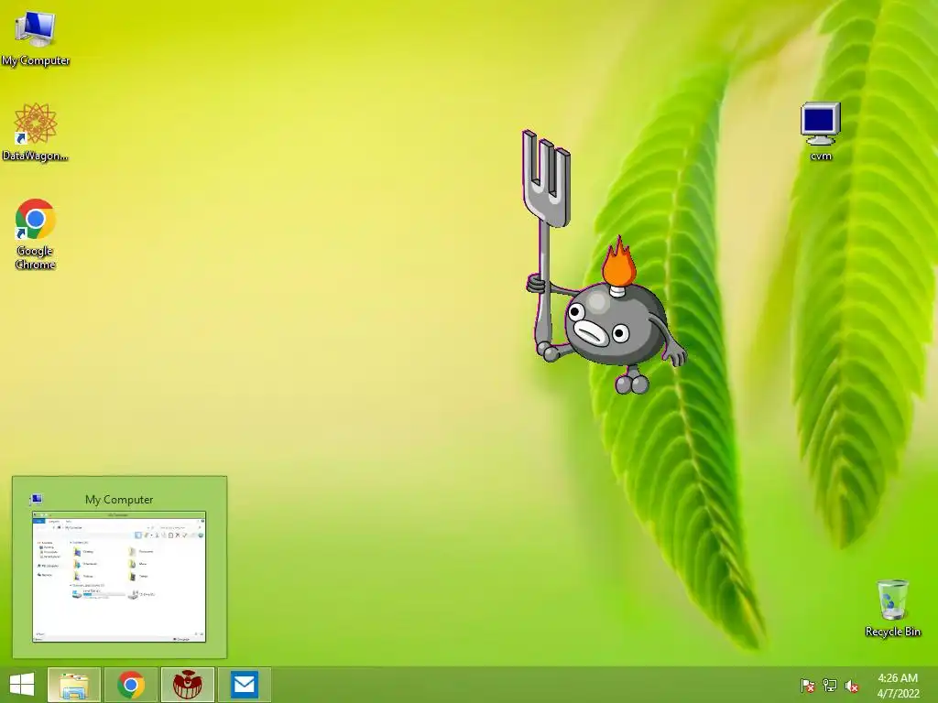The image size is (938, 703).
Task: Click the small icon beside the My Computer preview title
Action: click(x=36, y=499)
